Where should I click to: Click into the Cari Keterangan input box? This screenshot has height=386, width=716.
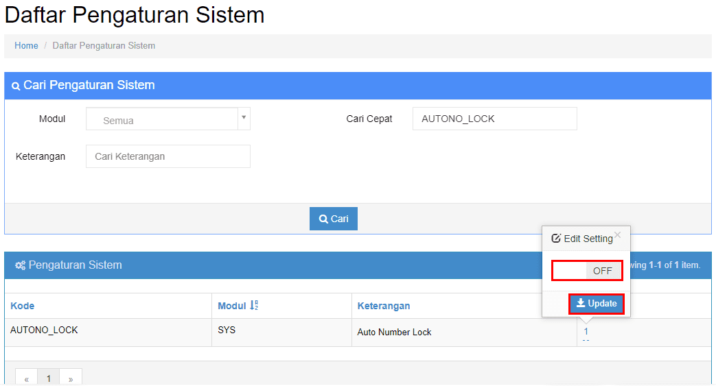[x=168, y=156]
